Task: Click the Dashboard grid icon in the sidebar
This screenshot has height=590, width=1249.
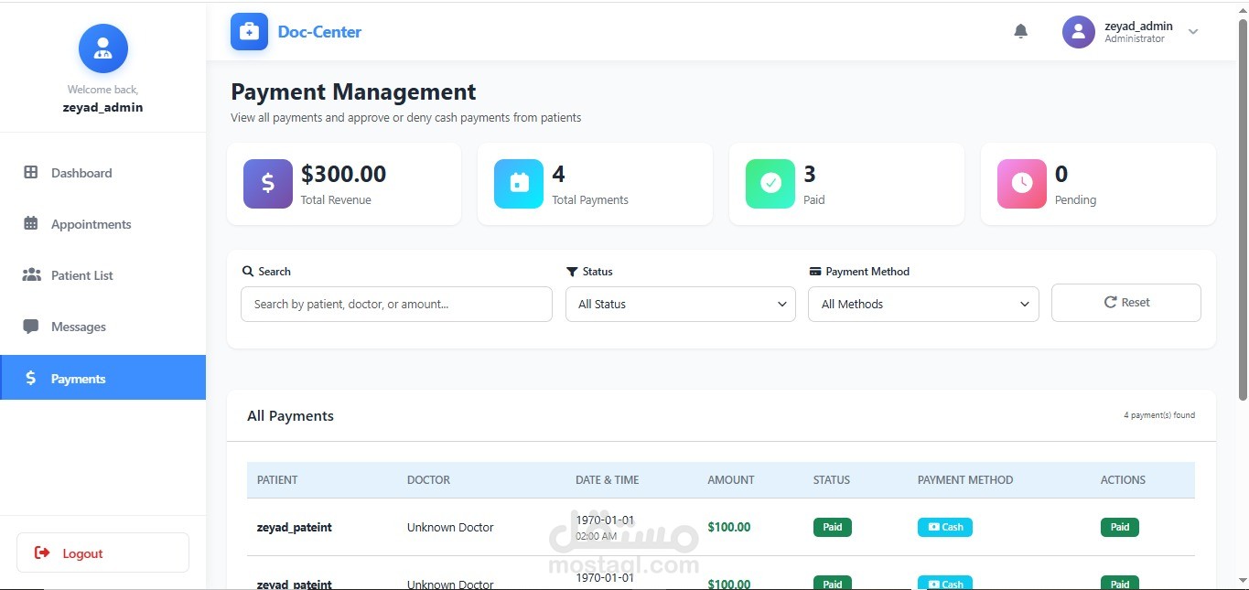Action: [31, 172]
